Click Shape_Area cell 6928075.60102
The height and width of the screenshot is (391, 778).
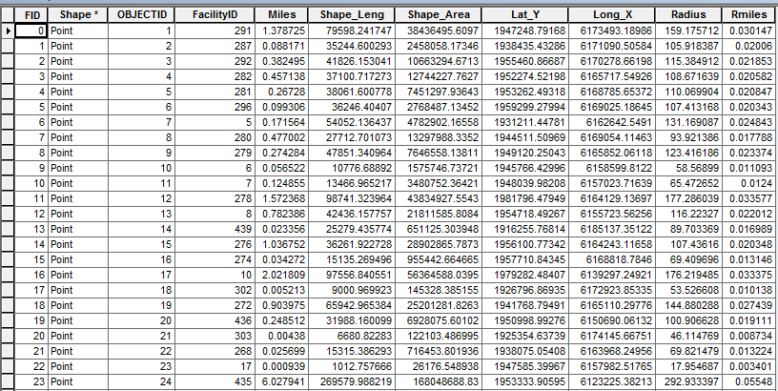pyautogui.click(x=438, y=320)
